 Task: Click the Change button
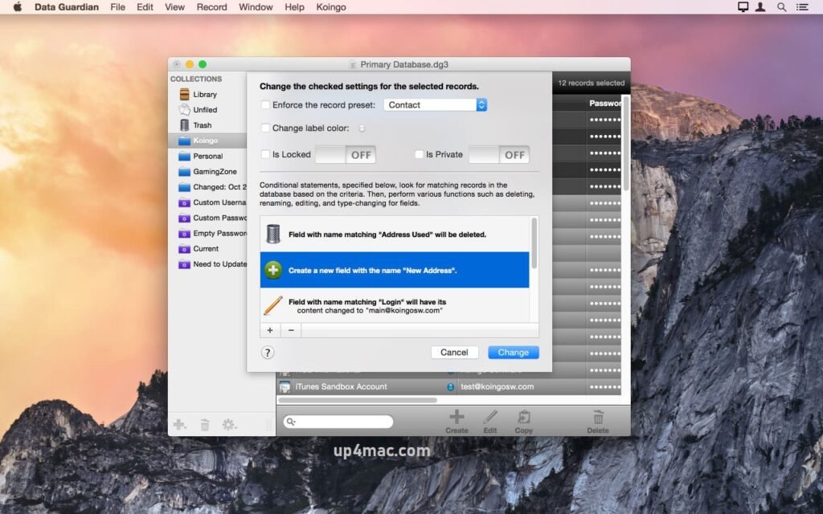[513, 352]
